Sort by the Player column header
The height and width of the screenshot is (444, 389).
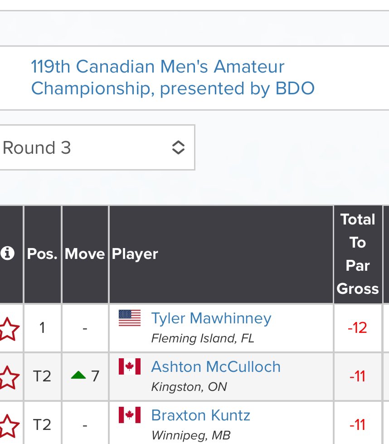coord(135,254)
